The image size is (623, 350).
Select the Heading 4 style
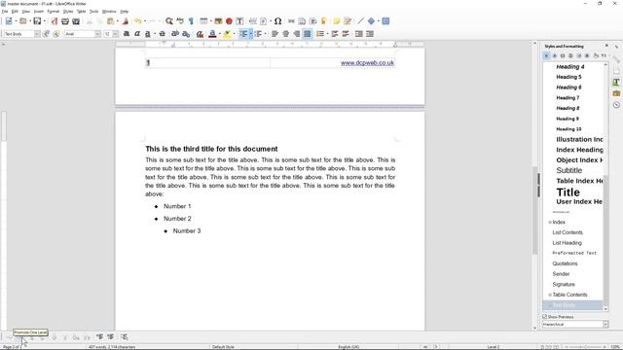(570, 67)
